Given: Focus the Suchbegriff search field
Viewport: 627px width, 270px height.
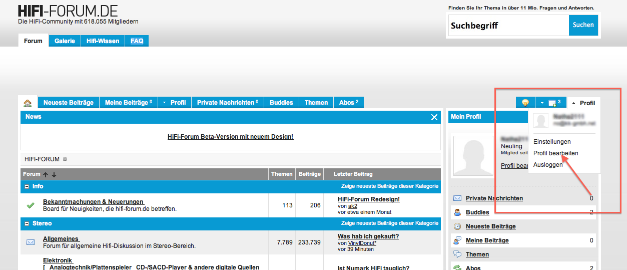Looking at the screenshot, I should (x=508, y=25).
